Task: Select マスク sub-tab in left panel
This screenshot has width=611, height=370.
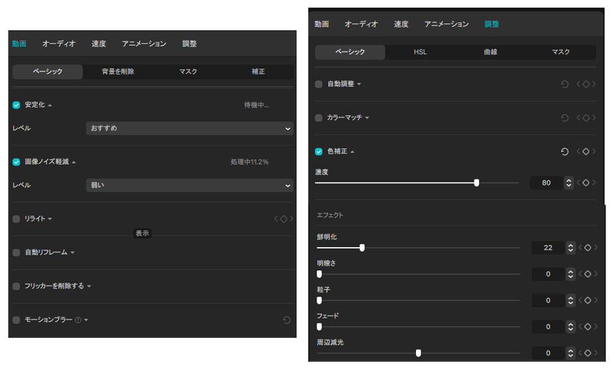Action: pyautogui.click(x=188, y=71)
